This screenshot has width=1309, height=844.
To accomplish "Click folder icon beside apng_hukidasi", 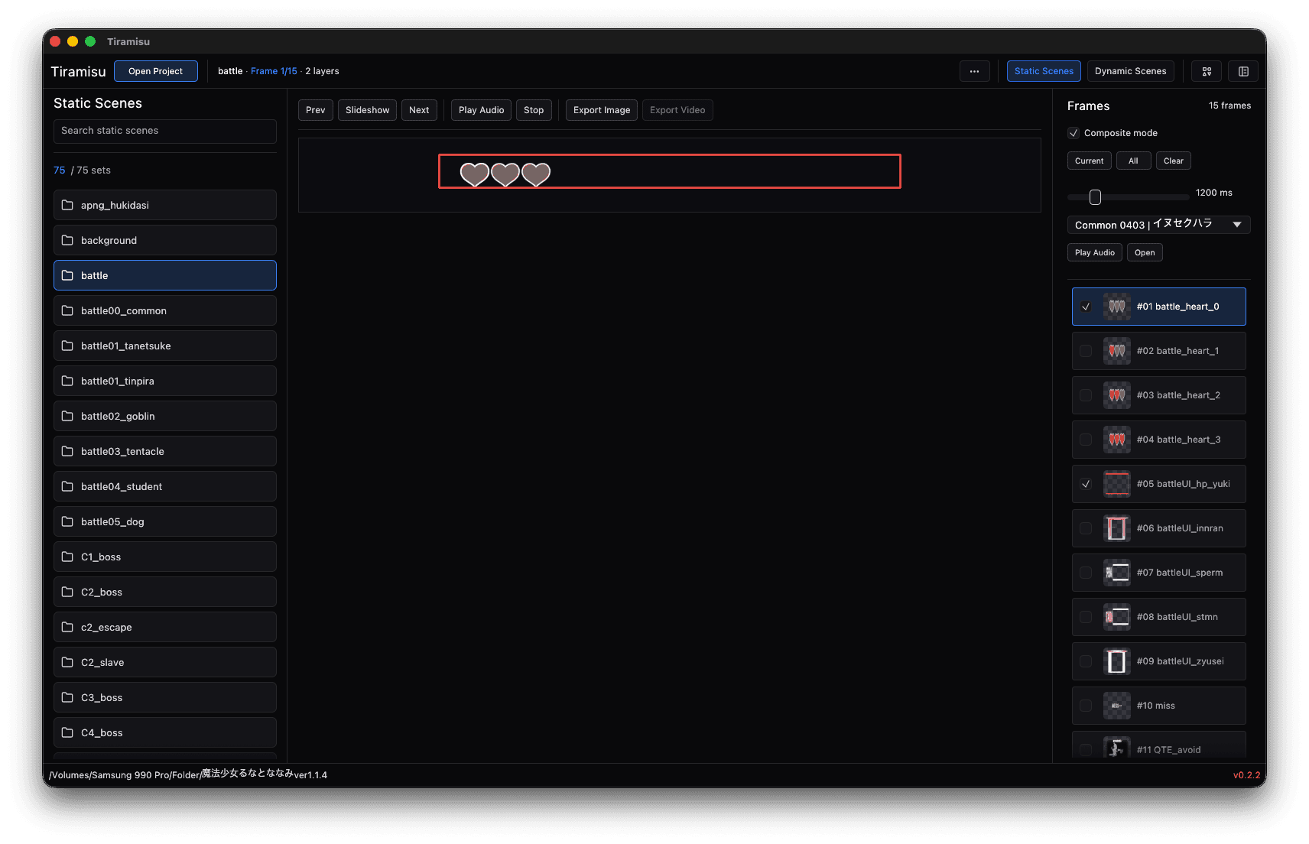I will [67, 205].
